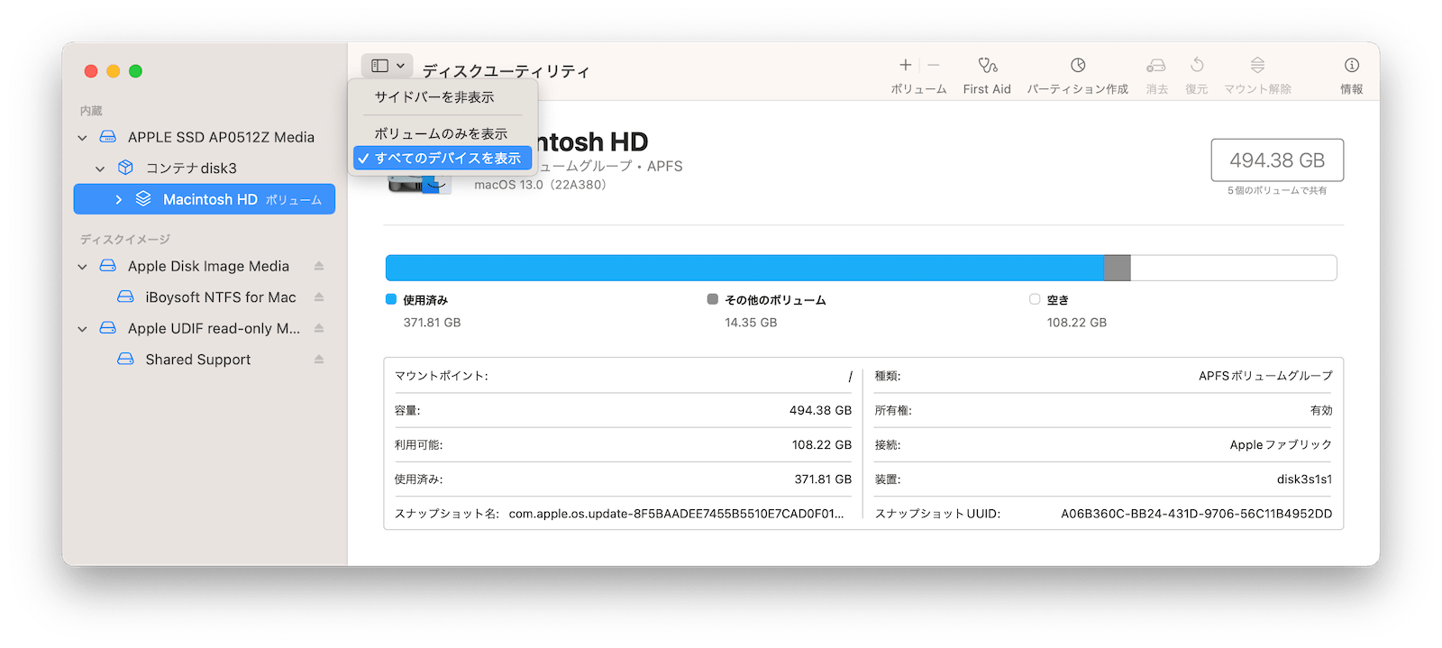Open the sidebar view options dropdown

[x=388, y=66]
